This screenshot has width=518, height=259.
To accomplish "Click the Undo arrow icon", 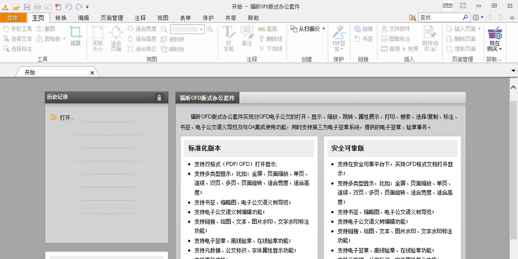I will [69, 6].
